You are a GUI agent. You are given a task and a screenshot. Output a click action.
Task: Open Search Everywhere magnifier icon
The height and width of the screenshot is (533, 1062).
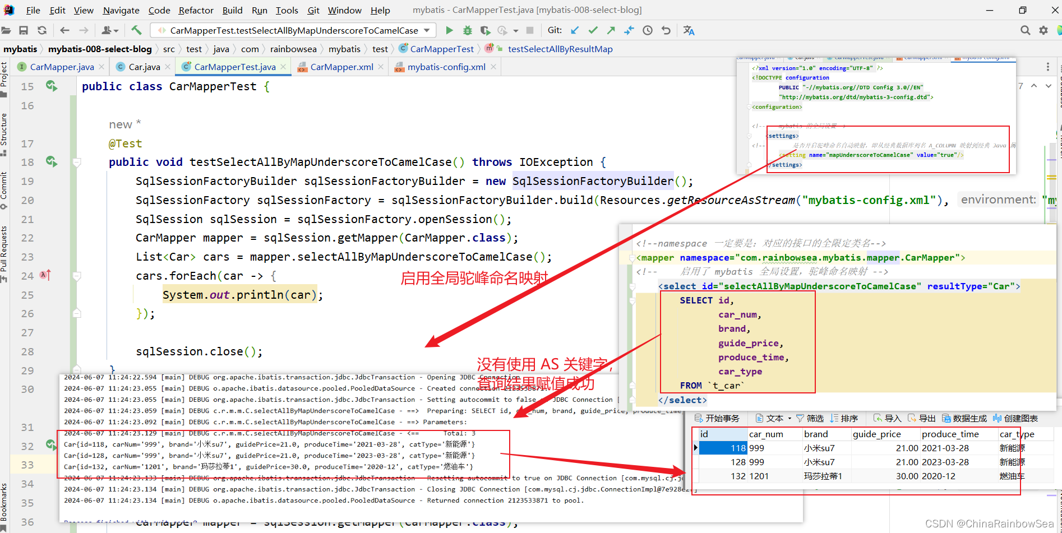click(x=1025, y=30)
